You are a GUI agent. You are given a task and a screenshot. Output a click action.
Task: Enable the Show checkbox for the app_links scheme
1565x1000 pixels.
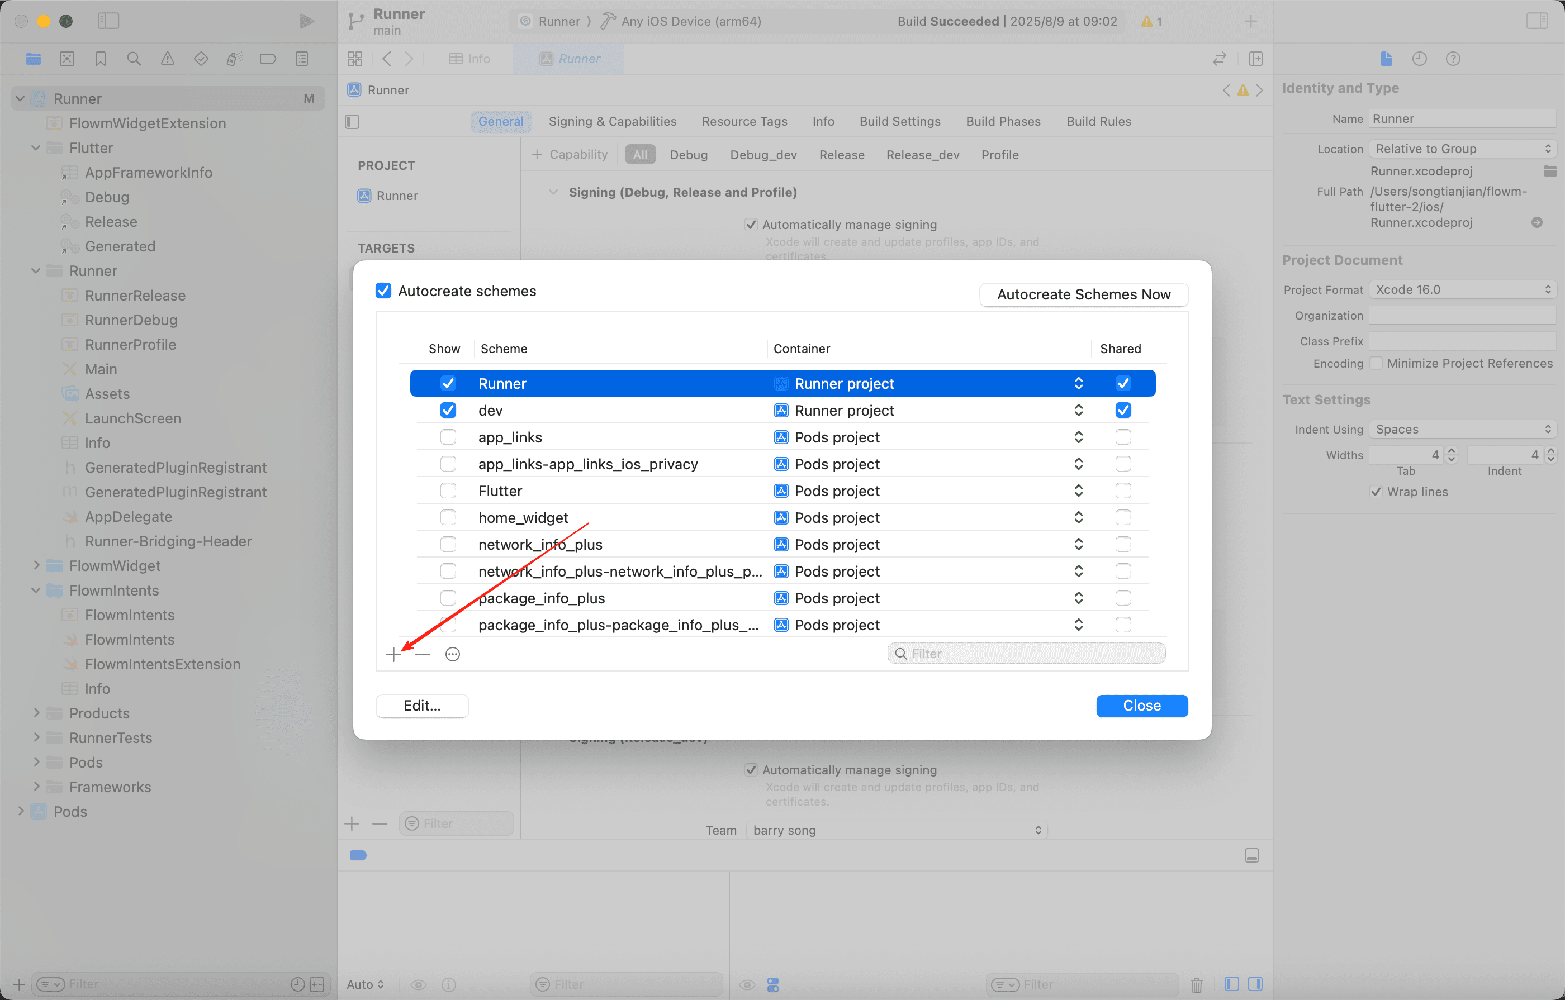coord(448,437)
